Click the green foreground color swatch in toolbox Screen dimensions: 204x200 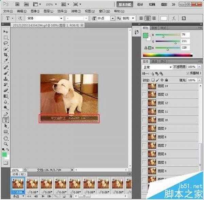[x=4, y=154]
